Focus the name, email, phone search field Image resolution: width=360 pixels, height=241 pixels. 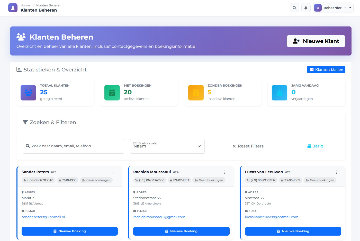73,146
